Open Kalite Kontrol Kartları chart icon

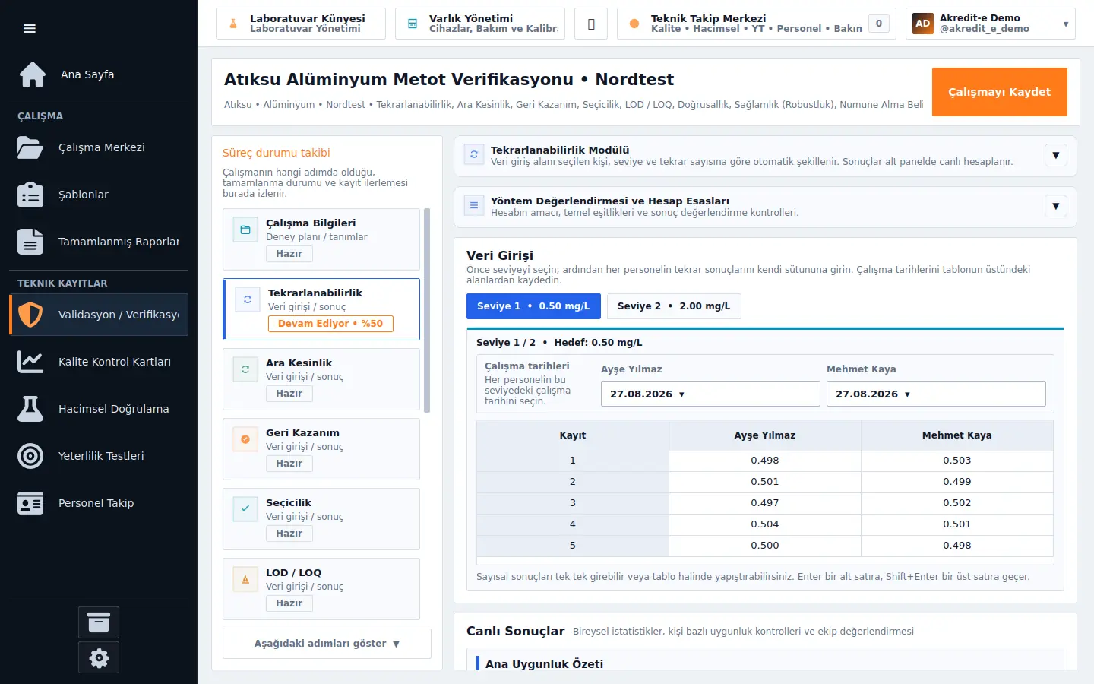[30, 362]
